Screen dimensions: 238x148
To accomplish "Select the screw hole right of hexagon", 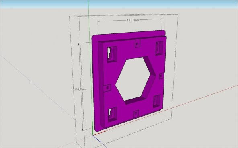I will tap(161, 76).
